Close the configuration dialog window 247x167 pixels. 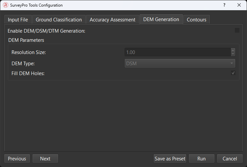(239, 5)
